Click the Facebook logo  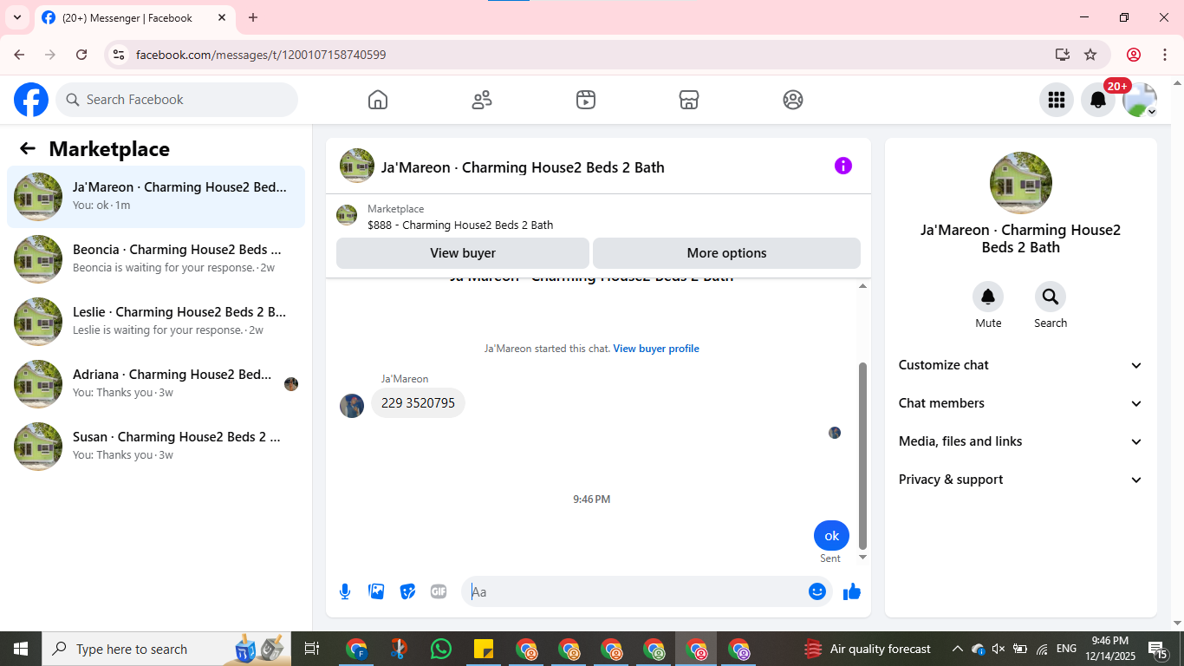pos(31,100)
